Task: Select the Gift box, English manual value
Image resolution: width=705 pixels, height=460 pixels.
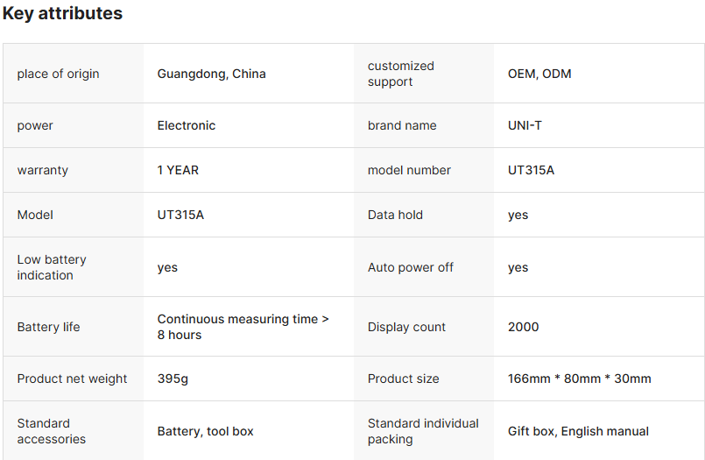Action: (x=578, y=431)
